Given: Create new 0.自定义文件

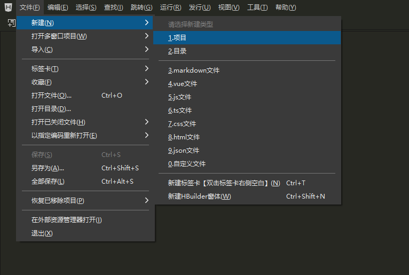Looking at the screenshot, I should [x=247, y=163].
